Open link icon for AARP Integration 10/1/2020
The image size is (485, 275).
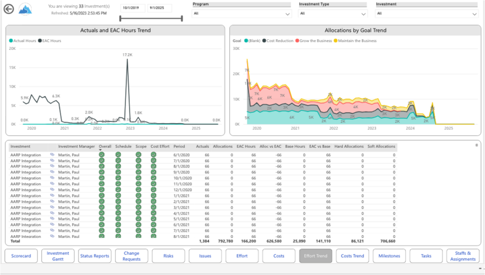pyautogui.click(x=52, y=178)
